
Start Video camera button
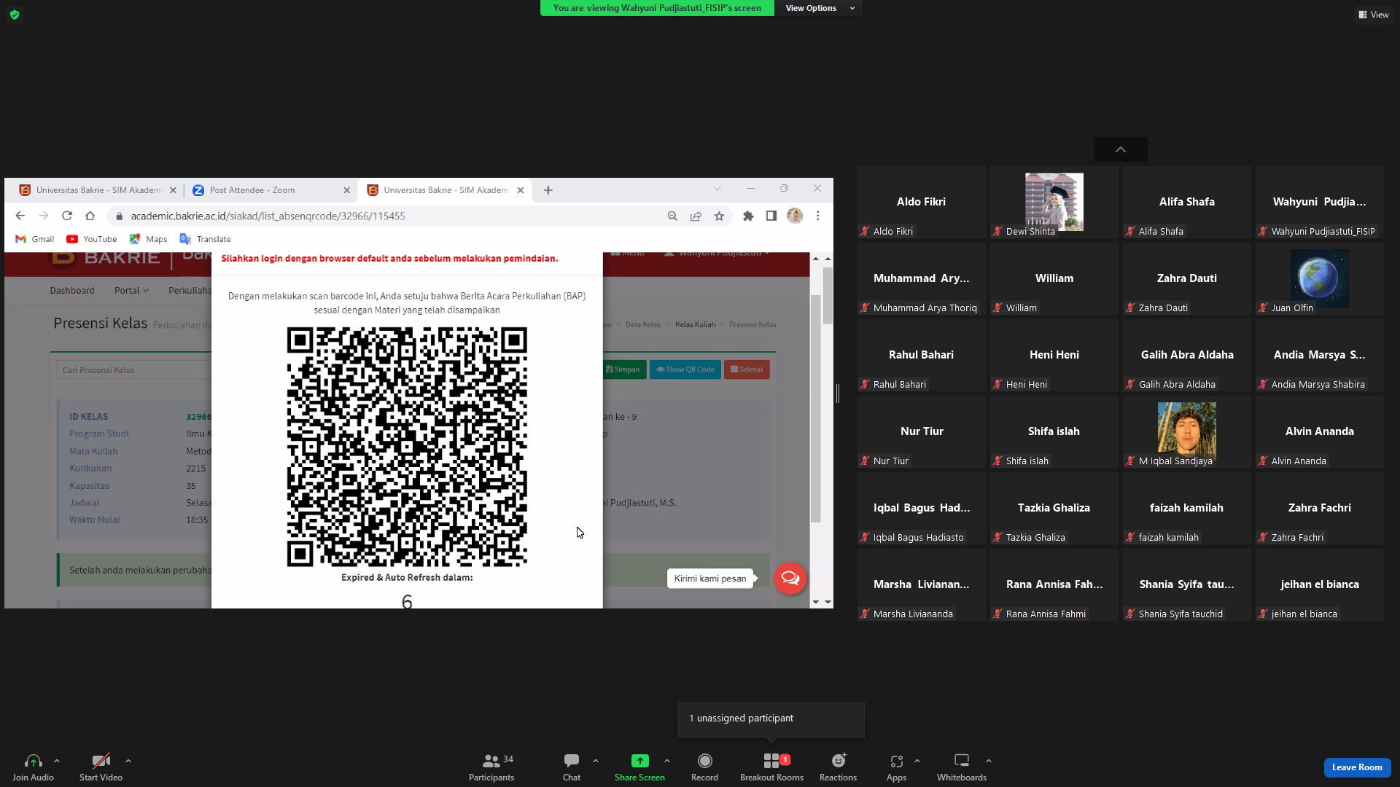[x=101, y=767]
